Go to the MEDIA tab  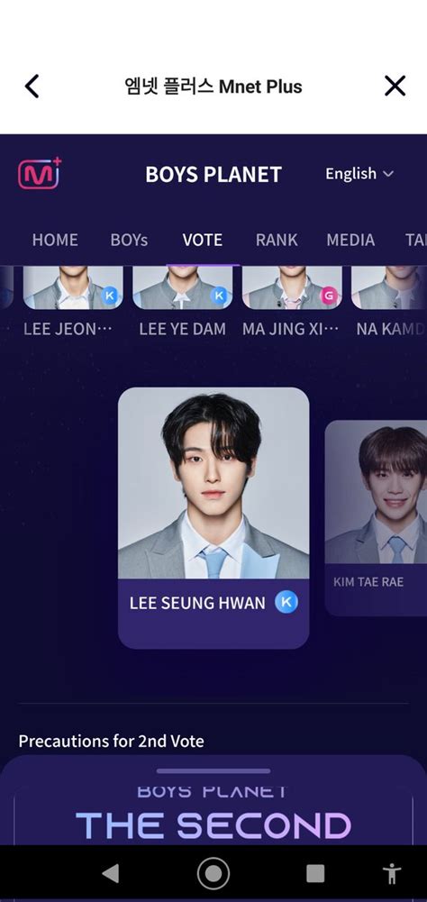click(x=350, y=240)
